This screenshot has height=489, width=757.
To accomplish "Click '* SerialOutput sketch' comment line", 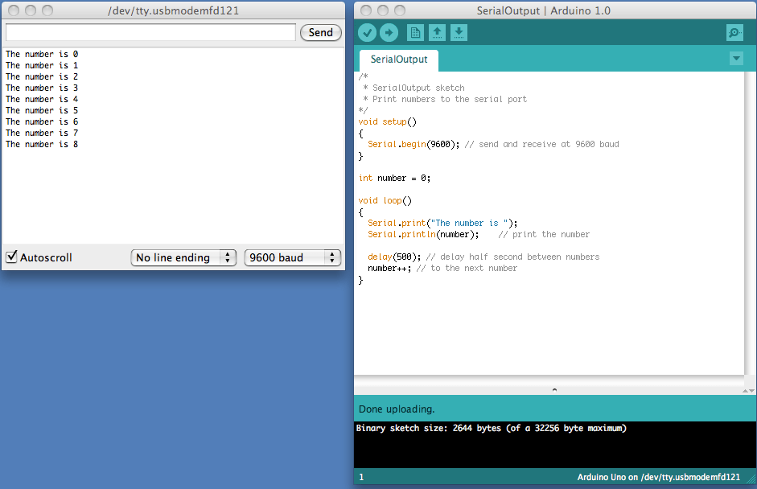I will pyautogui.click(x=413, y=88).
